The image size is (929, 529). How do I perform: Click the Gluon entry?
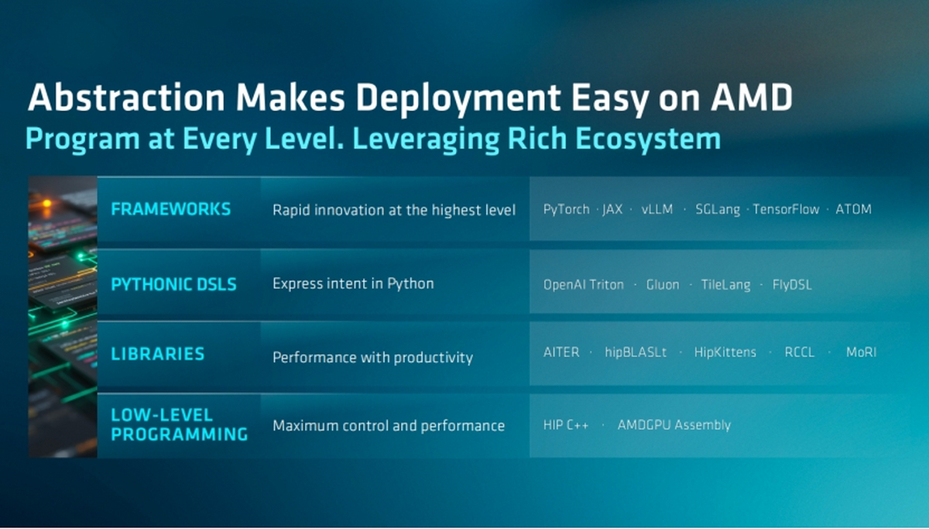pos(663,284)
